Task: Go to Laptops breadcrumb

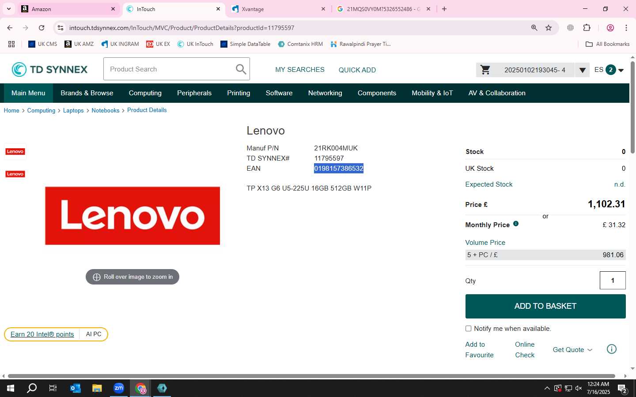Action: pyautogui.click(x=73, y=110)
